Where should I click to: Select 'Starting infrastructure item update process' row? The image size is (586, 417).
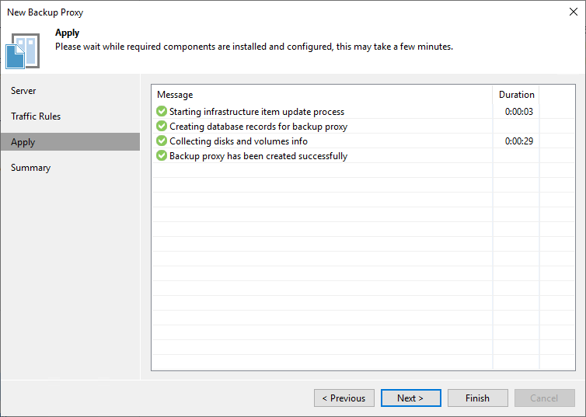pyautogui.click(x=256, y=112)
